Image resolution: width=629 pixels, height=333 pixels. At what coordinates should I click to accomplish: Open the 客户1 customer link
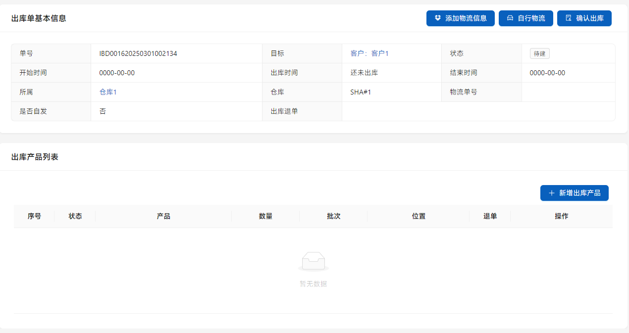click(x=380, y=53)
